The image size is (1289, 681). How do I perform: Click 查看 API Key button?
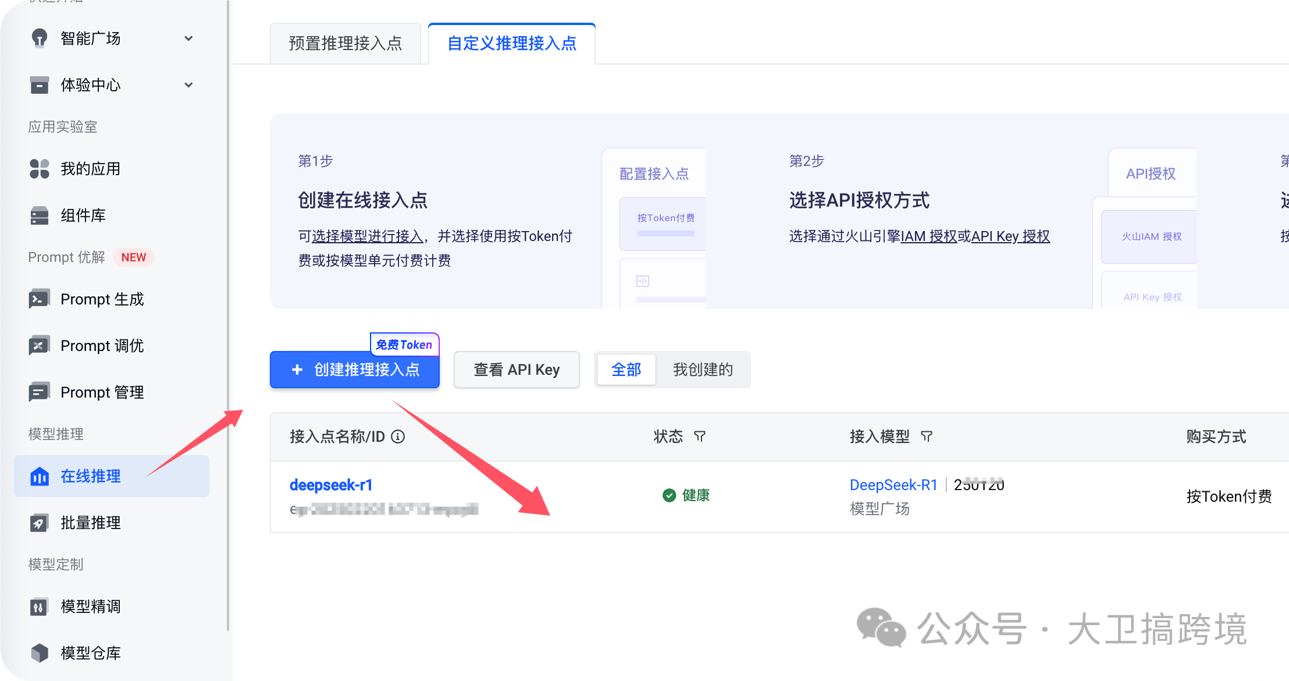pos(517,370)
